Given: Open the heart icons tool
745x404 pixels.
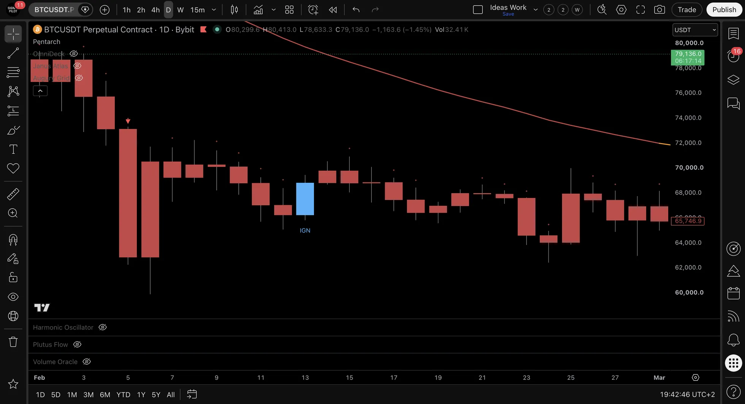Looking at the screenshot, I should (13, 168).
